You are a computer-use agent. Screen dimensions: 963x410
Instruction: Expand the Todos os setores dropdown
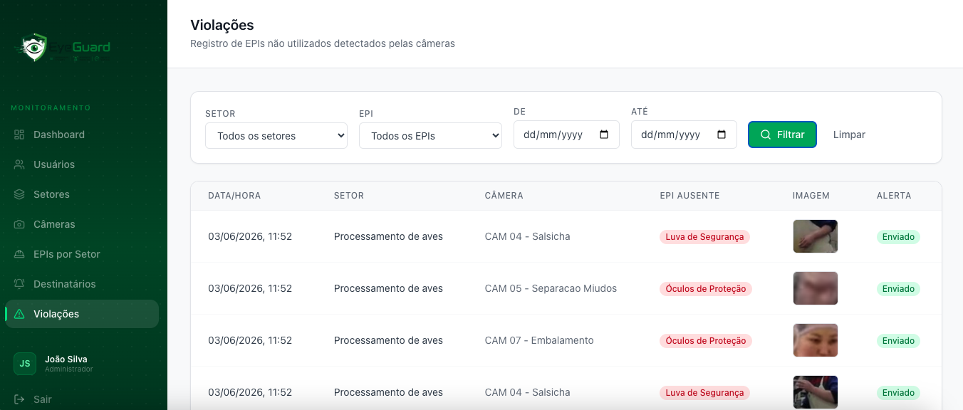(x=276, y=135)
